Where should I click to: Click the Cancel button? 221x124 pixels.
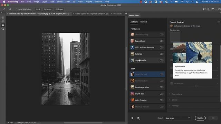point(200,118)
